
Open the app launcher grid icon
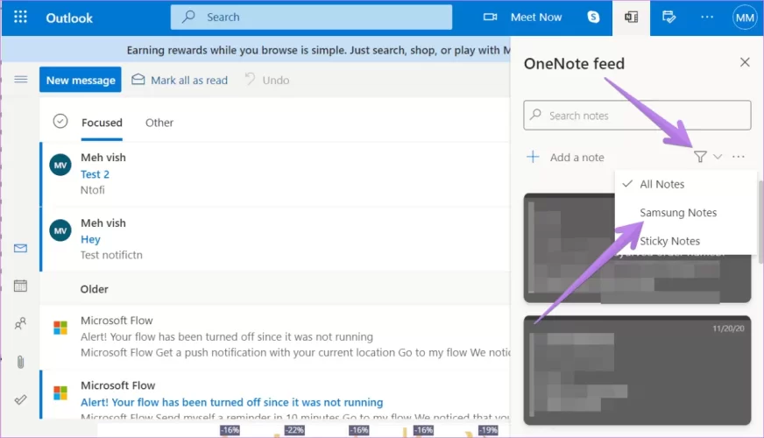pos(21,18)
